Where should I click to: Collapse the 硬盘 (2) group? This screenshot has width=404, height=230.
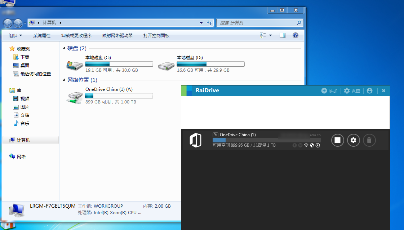pos(64,48)
